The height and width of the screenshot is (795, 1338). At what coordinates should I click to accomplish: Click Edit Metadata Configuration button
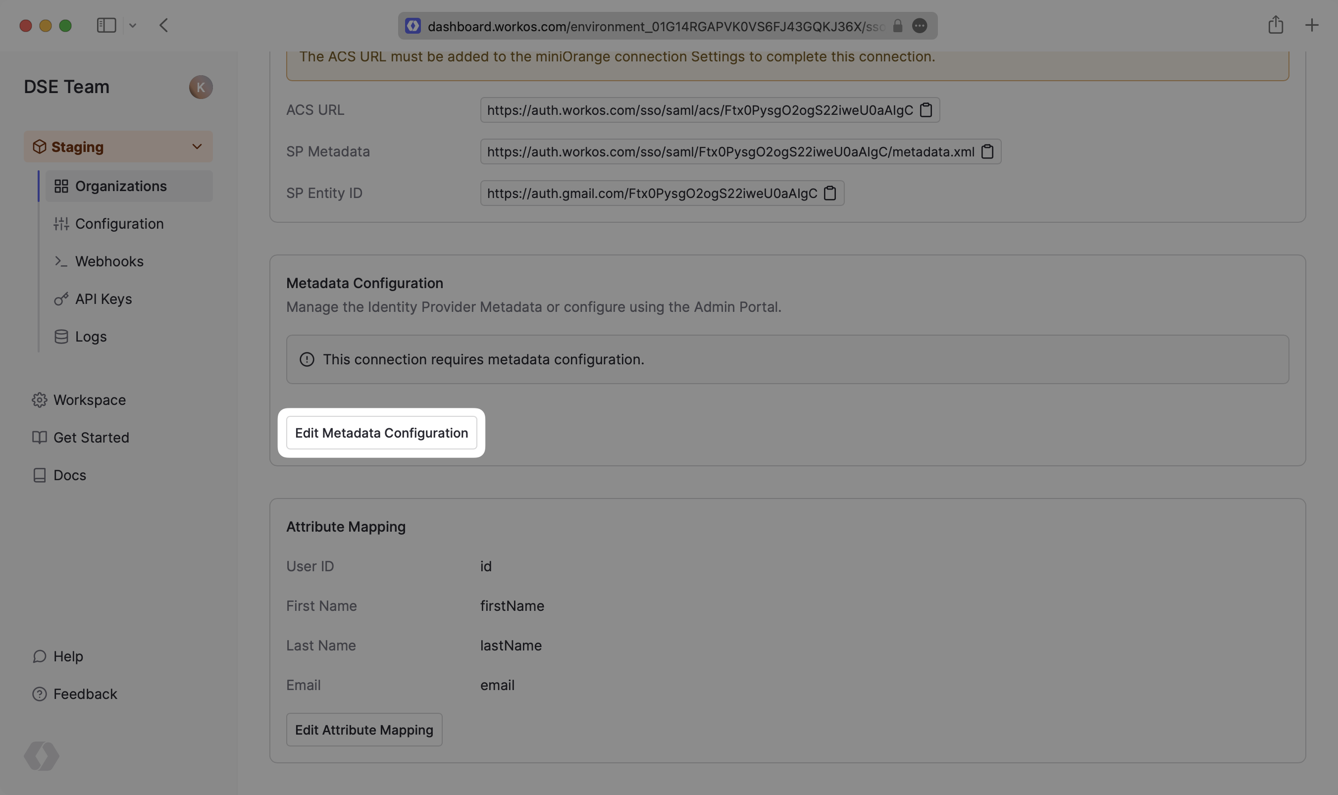[381, 433]
